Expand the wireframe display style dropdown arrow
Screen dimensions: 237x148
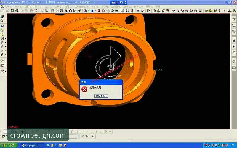pos(107,11)
